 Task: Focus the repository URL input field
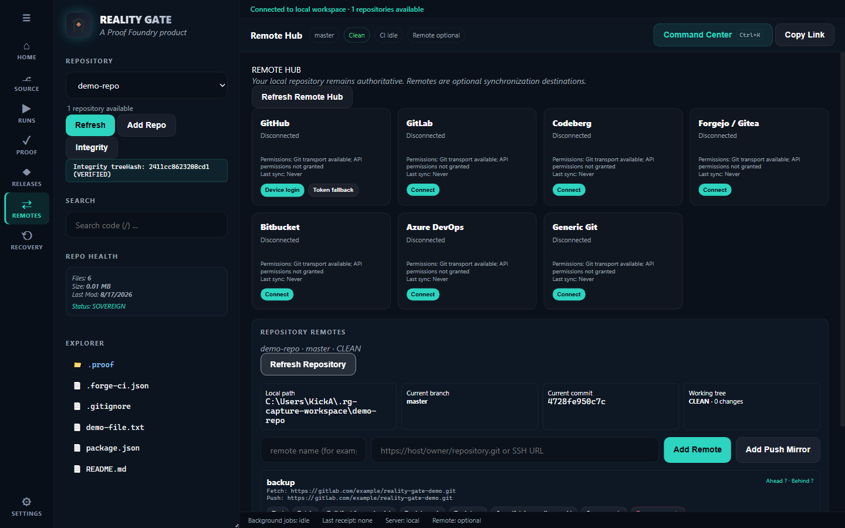515,450
